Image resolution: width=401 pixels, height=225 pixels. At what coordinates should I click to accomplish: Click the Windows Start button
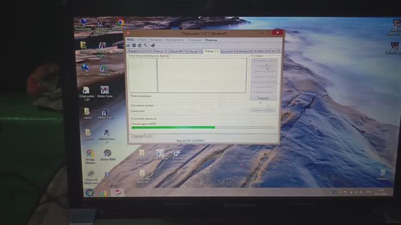click(90, 192)
